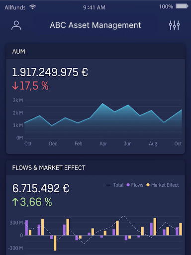Click the 300 M axis label
The width and height of the screenshot is (191, 255).
click(x=16, y=223)
